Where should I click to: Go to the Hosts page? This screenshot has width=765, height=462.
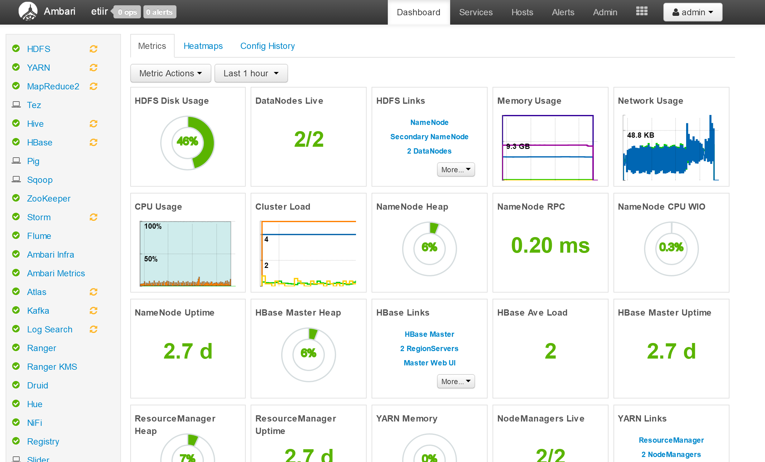pyautogui.click(x=522, y=12)
